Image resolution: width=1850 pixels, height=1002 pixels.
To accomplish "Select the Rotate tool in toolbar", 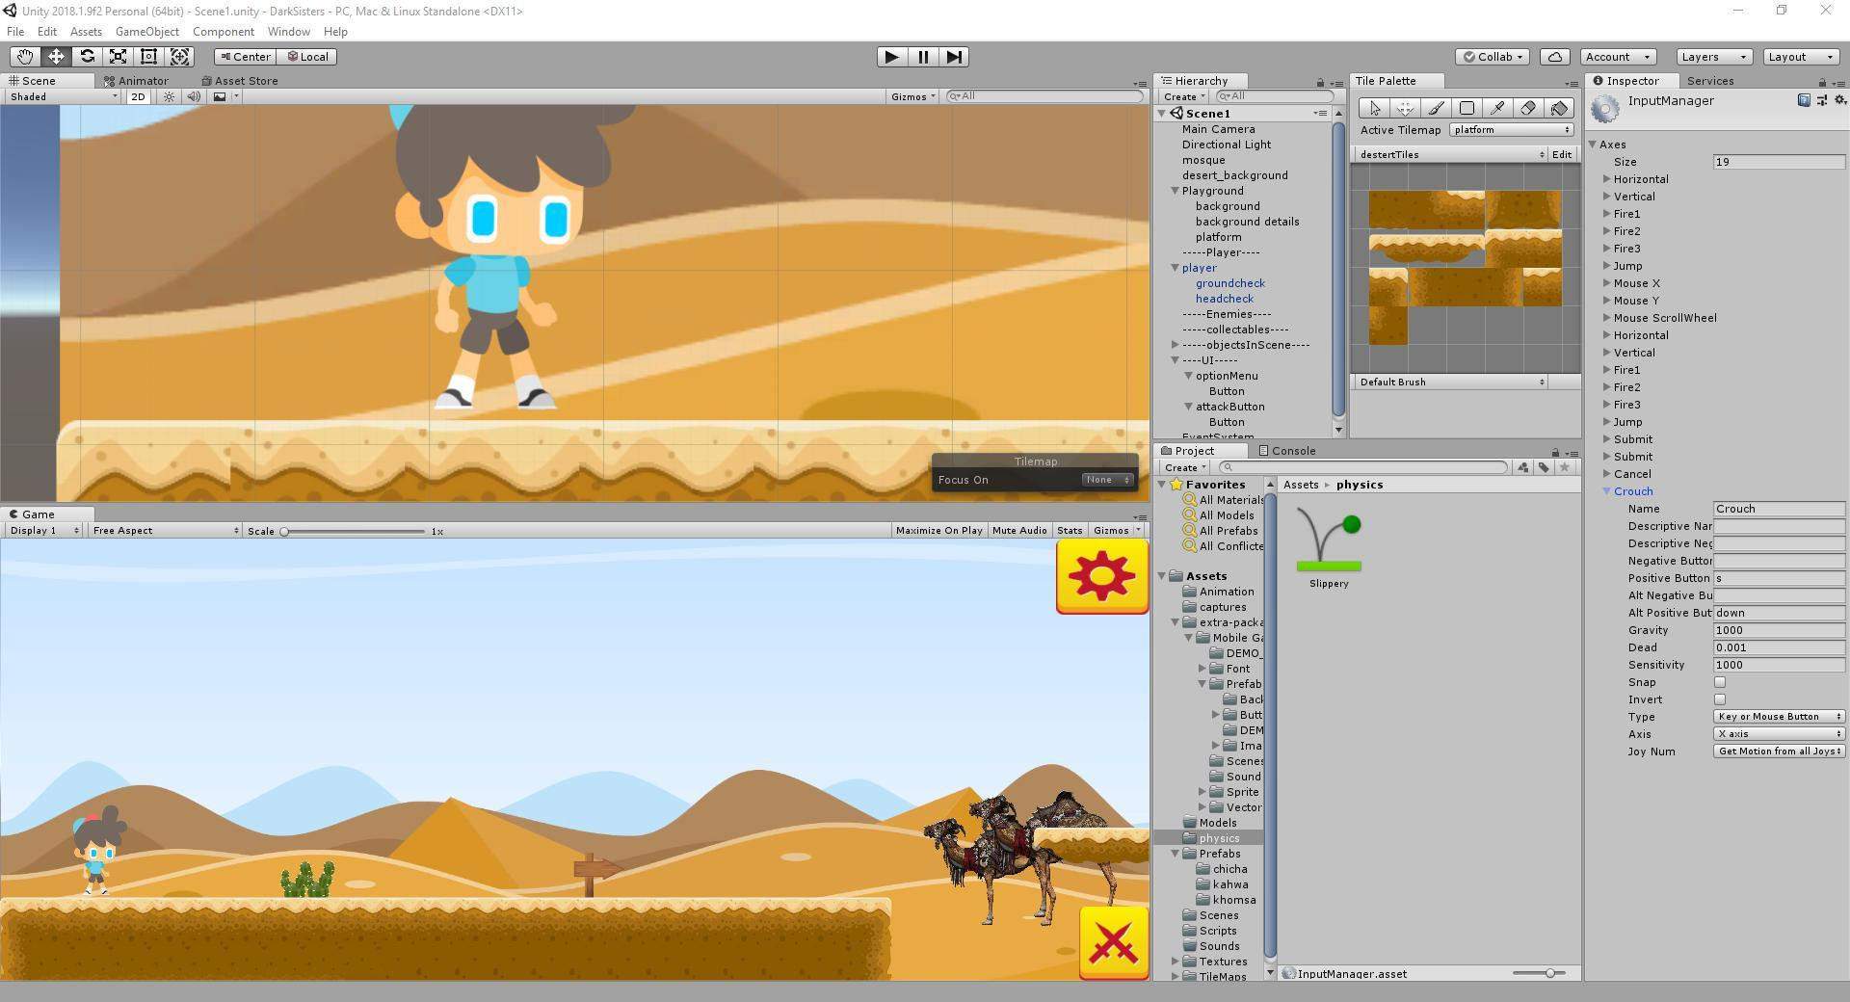I will point(87,57).
